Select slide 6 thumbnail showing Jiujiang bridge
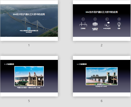Image resolution: width=131 pixels, height=107 pixels. point(102,76)
